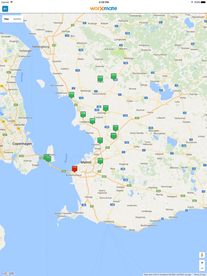Tap the Södra Sandby label

(x=137, y=133)
